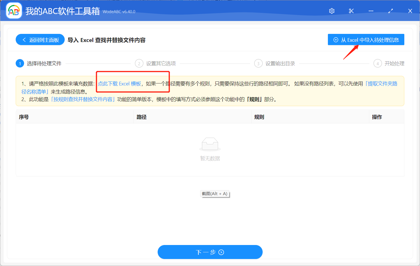Image resolution: width=420 pixels, height=266 pixels.
Task: Click the circled arrow icon inside 下一步 button
Action: pos(221,252)
